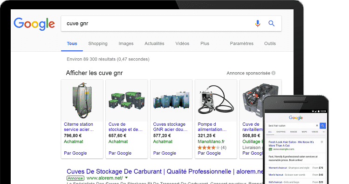
Task: Click the Outillage seller name on the 508,80 € card
Action: 253,142
